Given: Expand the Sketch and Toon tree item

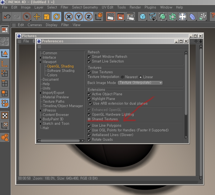Looking at the screenshot, I should [41, 124].
